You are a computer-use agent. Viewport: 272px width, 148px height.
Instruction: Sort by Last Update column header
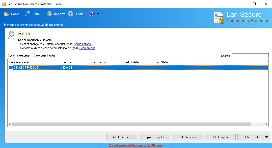point(138,62)
